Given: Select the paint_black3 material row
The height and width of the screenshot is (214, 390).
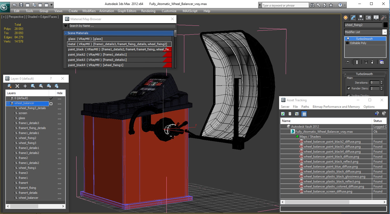Looking at the screenshot, I should (119, 60).
